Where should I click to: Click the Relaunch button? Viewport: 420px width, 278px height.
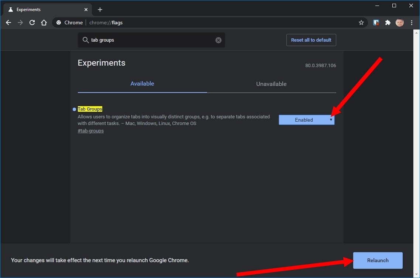pos(378,260)
